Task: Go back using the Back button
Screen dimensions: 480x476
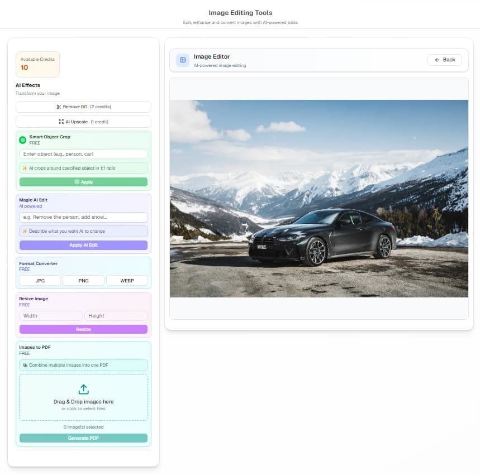Action: pyautogui.click(x=444, y=60)
